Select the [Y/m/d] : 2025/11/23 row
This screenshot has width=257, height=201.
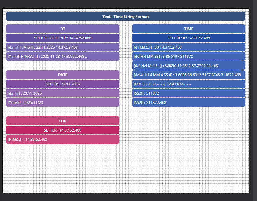[x=63, y=102]
